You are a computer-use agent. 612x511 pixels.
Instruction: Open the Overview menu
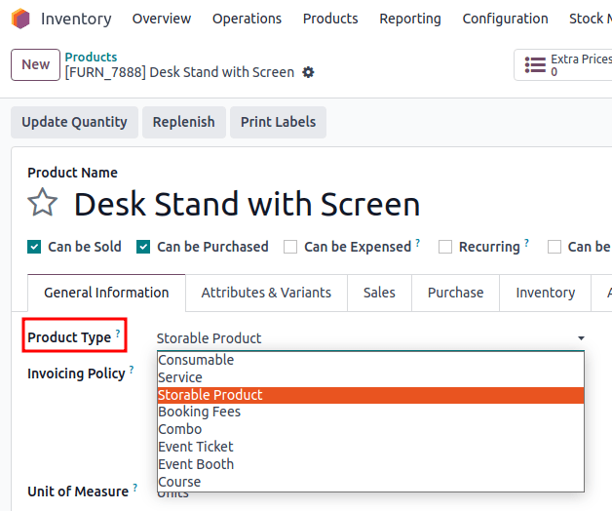pyautogui.click(x=162, y=19)
